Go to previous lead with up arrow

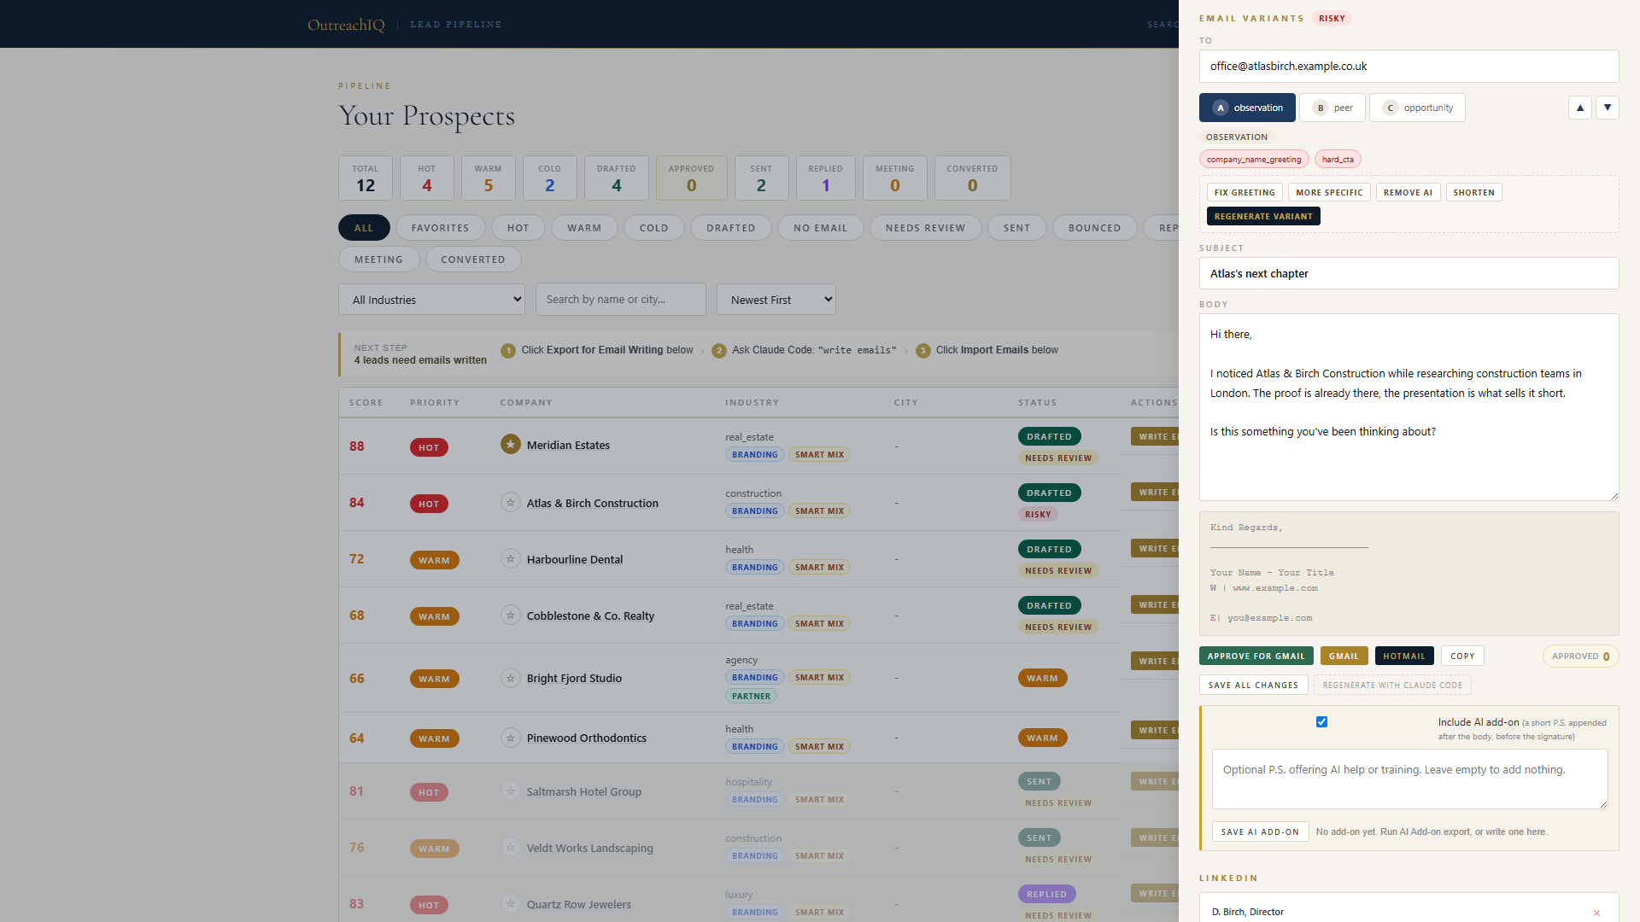pyautogui.click(x=1580, y=108)
